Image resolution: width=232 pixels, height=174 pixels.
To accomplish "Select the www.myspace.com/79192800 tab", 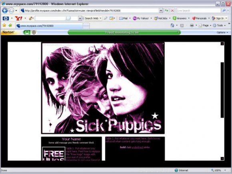I will point(49,26).
